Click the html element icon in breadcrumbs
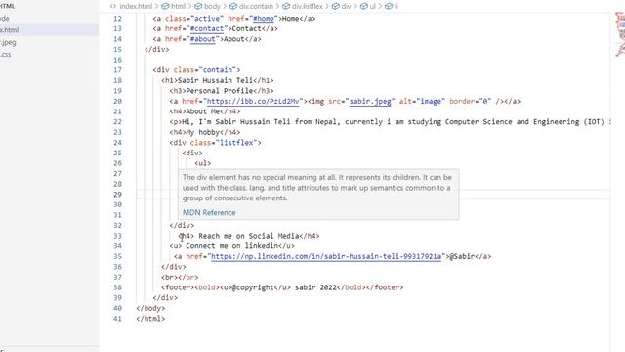Viewport: 625px width, 352px height. tap(165, 6)
